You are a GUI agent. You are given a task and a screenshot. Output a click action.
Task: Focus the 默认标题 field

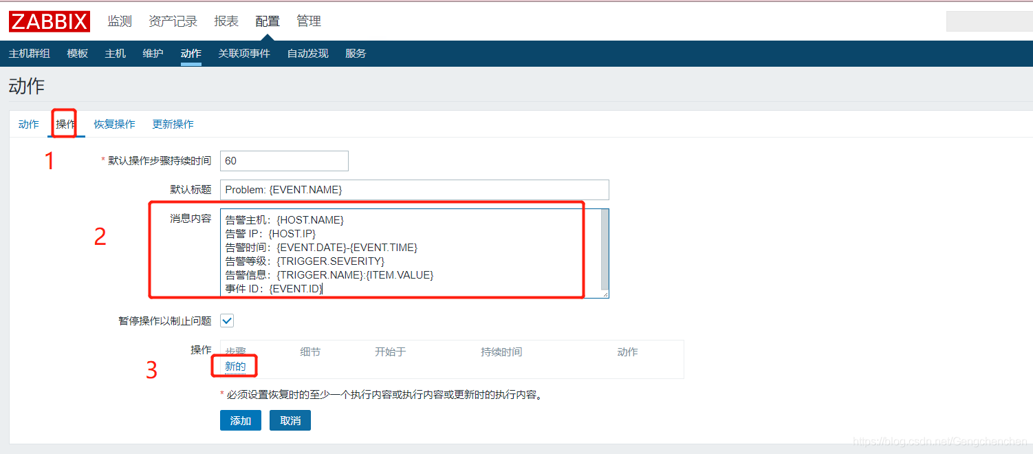415,190
